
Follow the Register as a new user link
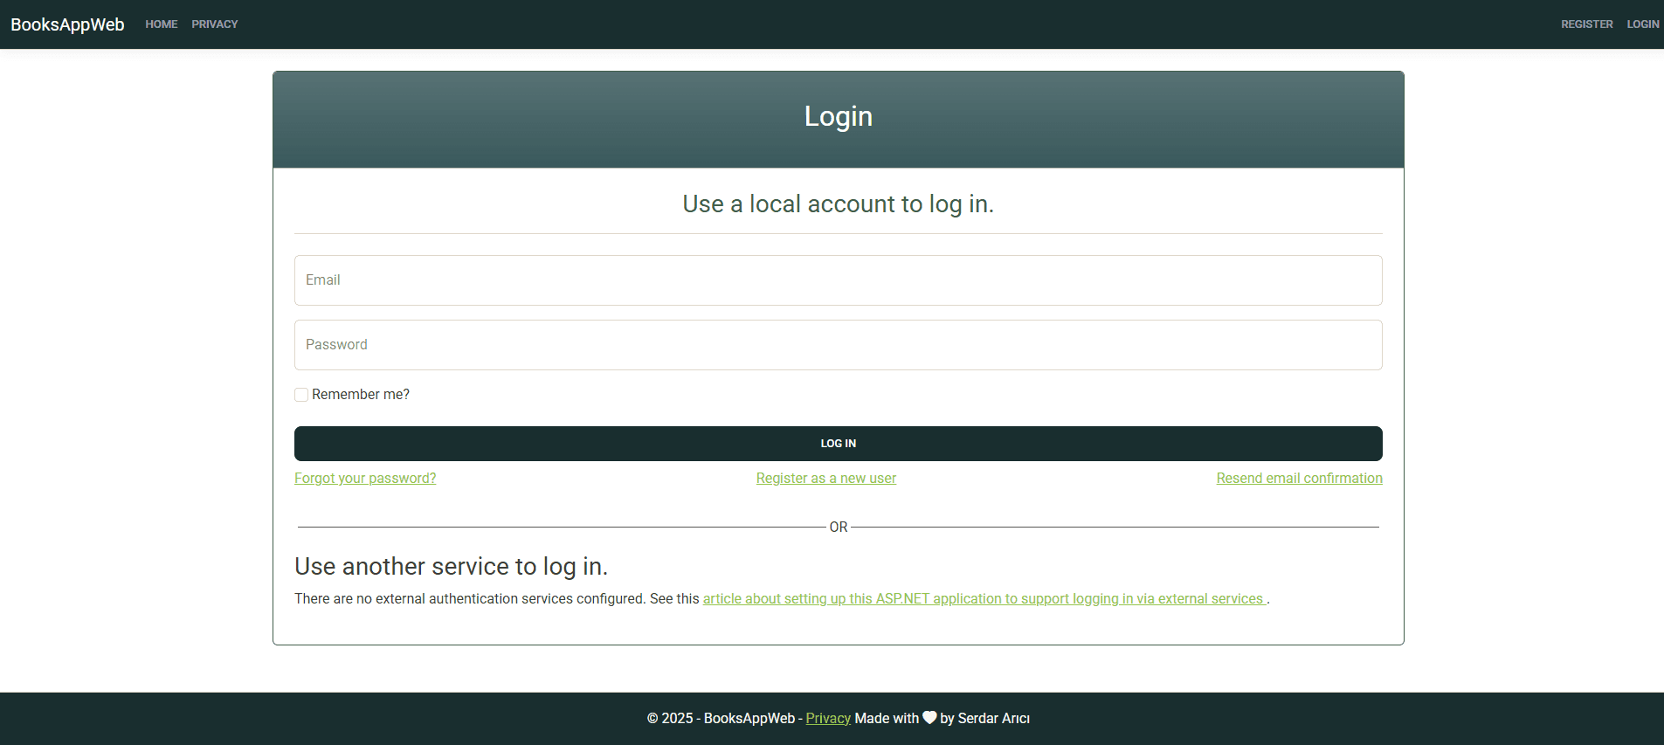826,479
